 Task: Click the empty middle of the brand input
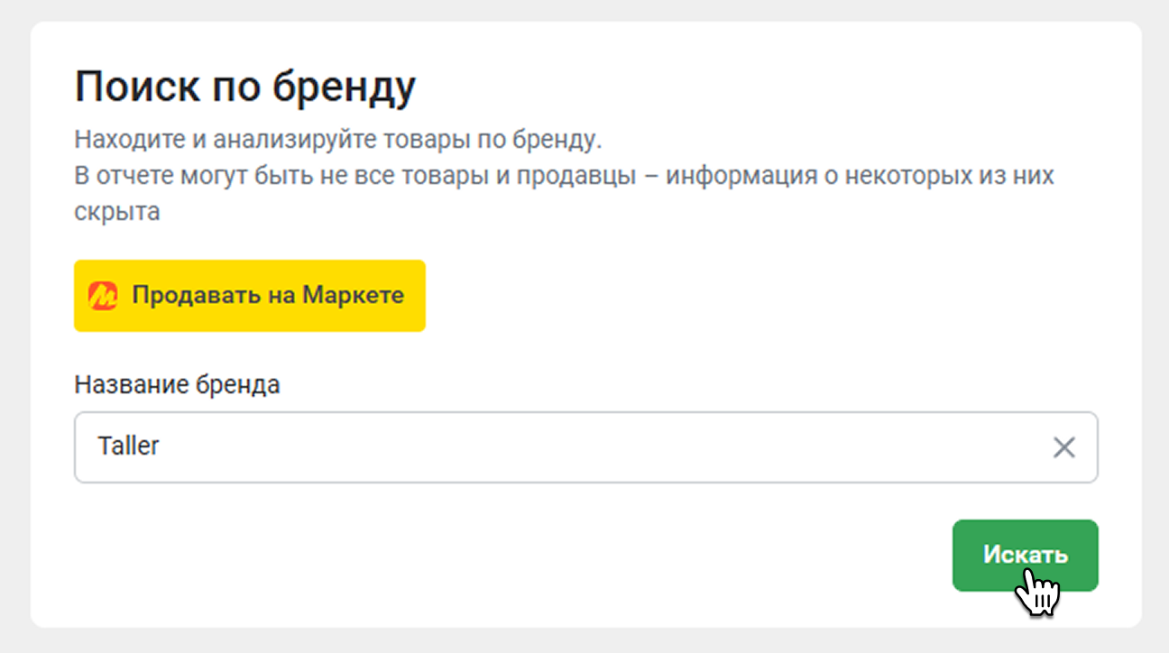[586, 447]
